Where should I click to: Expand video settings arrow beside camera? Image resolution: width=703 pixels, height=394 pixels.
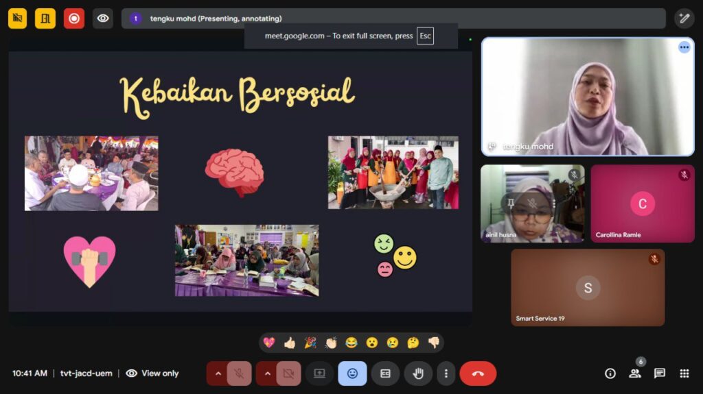(267, 373)
